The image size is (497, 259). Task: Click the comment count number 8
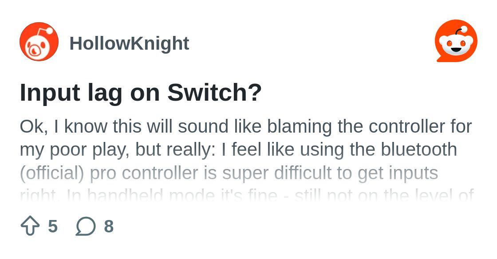tap(109, 226)
